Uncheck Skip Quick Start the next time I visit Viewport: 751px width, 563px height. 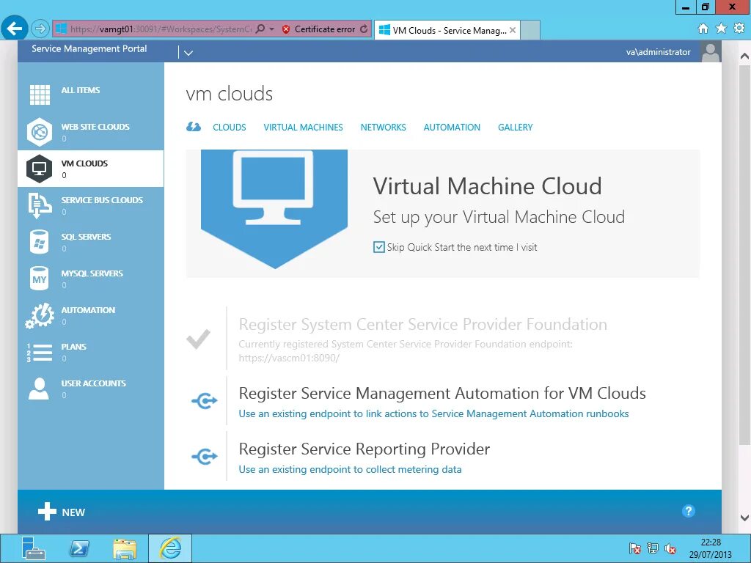pyautogui.click(x=379, y=248)
